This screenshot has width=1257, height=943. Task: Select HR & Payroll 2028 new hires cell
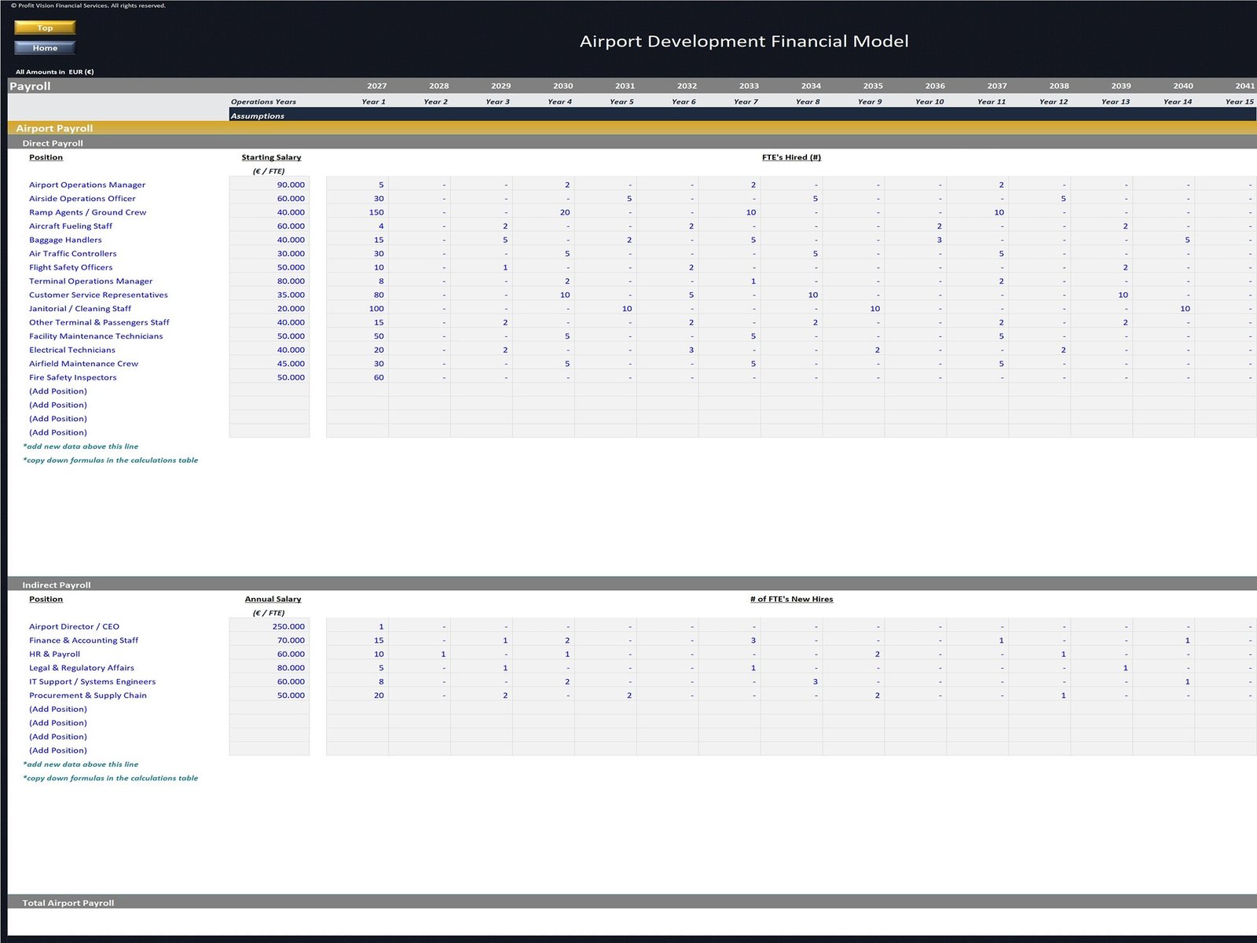[x=420, y=654]
